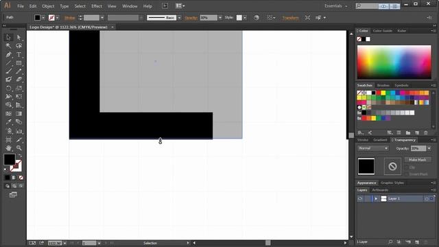Switch to the Color Guide tab
This screenshot has height=247, width=439.
382,31
